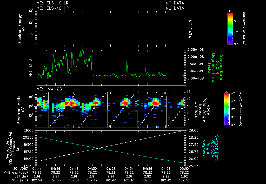Click where the white and cyan lines cross
This screenshot has width=266, height=184.
pyautogui.click(x=98, y=148)
